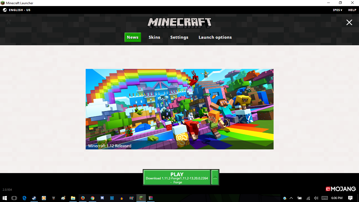Screen dimensions: 359x202
Task: Click the faint creeper face icon
Action: click(9, 22)
